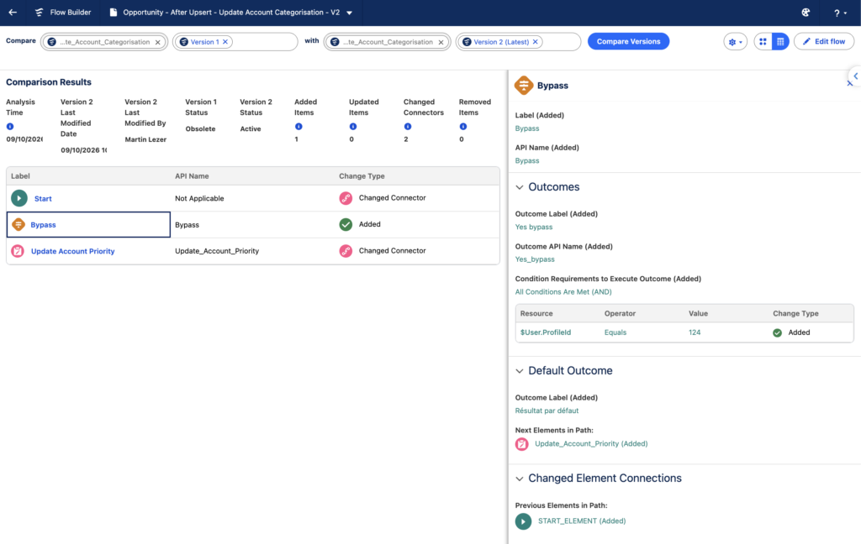Click the Update Account Priority row icon

(18, 251)
